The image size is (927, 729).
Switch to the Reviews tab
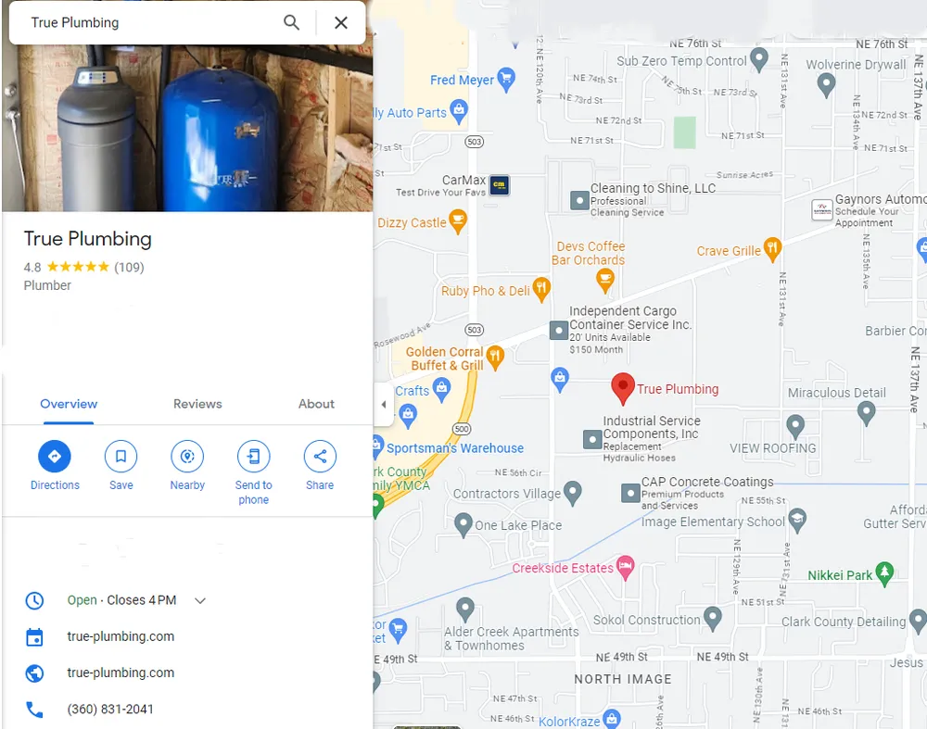(197, 404)
